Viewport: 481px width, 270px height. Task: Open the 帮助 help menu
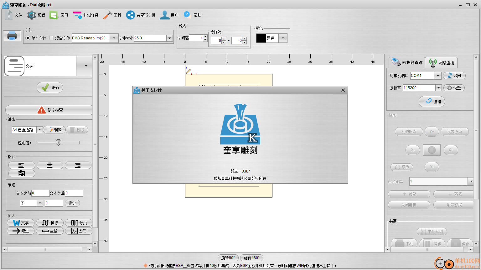pos(192,15)
